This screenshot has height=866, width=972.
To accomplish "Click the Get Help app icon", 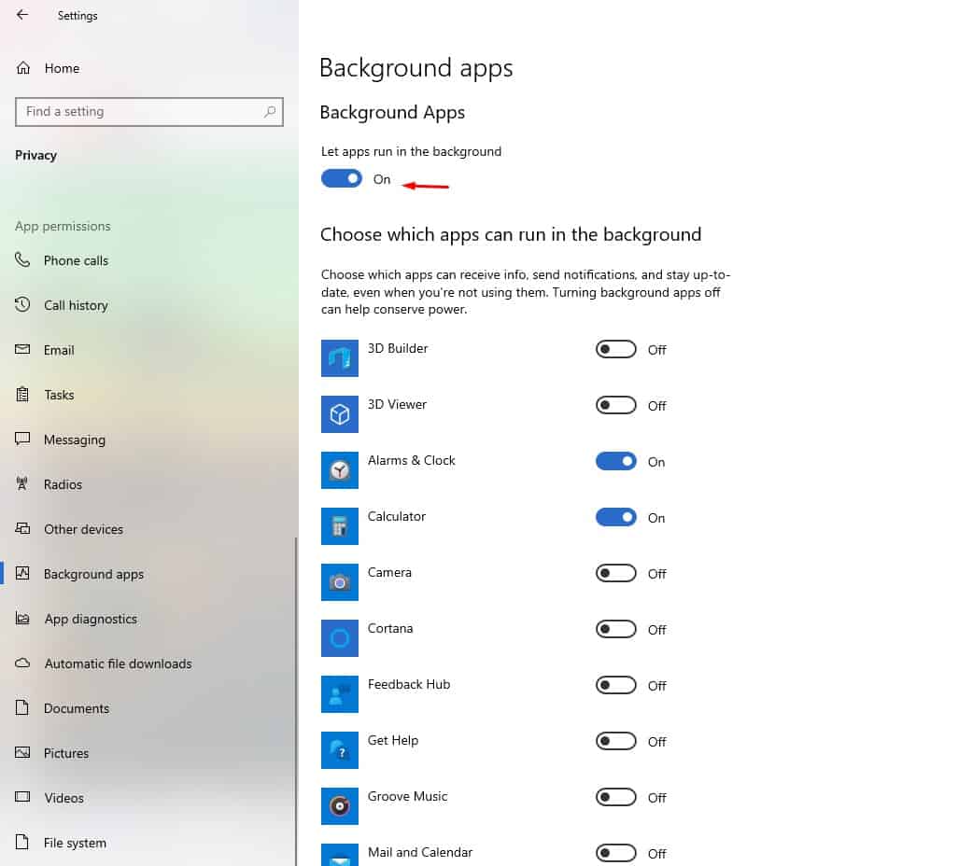I will [340, 750].
